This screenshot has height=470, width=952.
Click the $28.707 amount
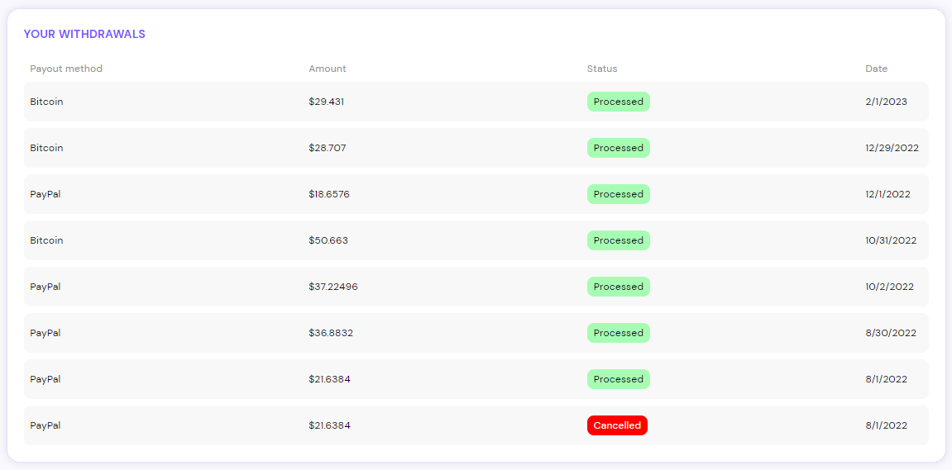point(328,148)
